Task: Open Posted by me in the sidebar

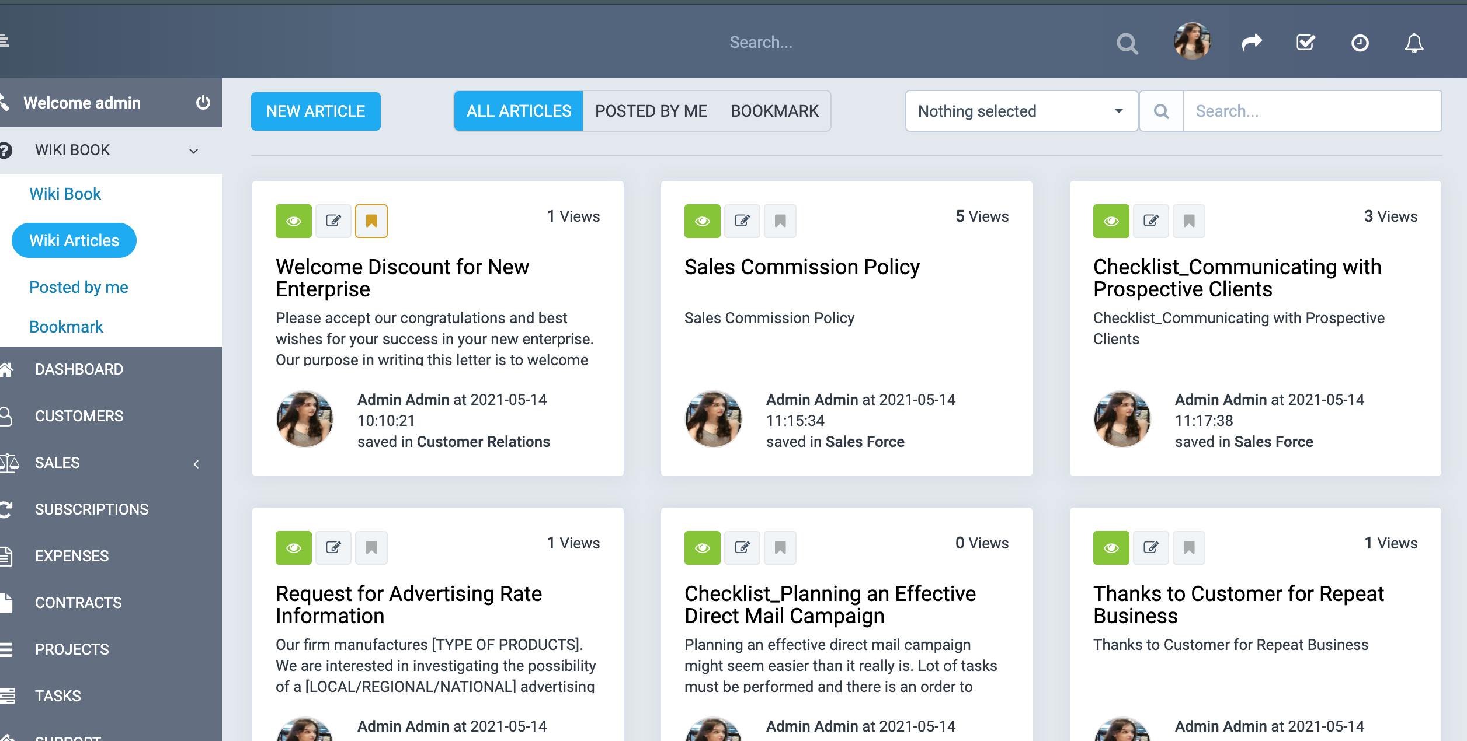Action: (x=78, y=287)
